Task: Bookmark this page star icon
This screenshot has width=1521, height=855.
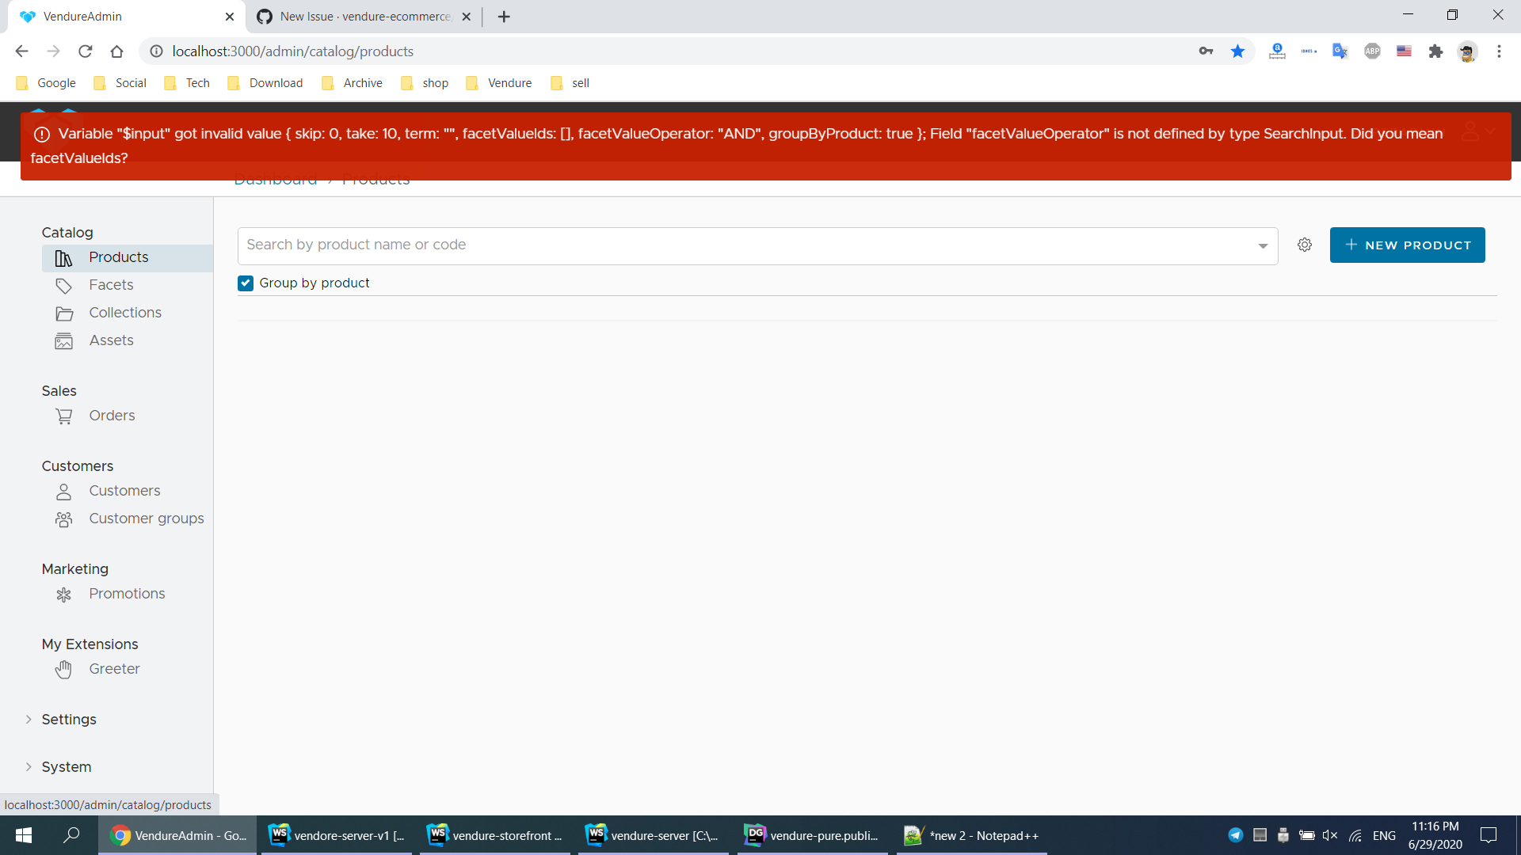Action: pyautogui.click(x=1237, y=51)
